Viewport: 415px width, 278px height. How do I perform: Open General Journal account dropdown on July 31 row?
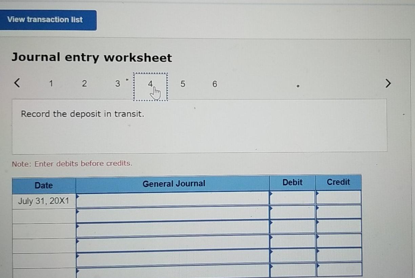172,199
